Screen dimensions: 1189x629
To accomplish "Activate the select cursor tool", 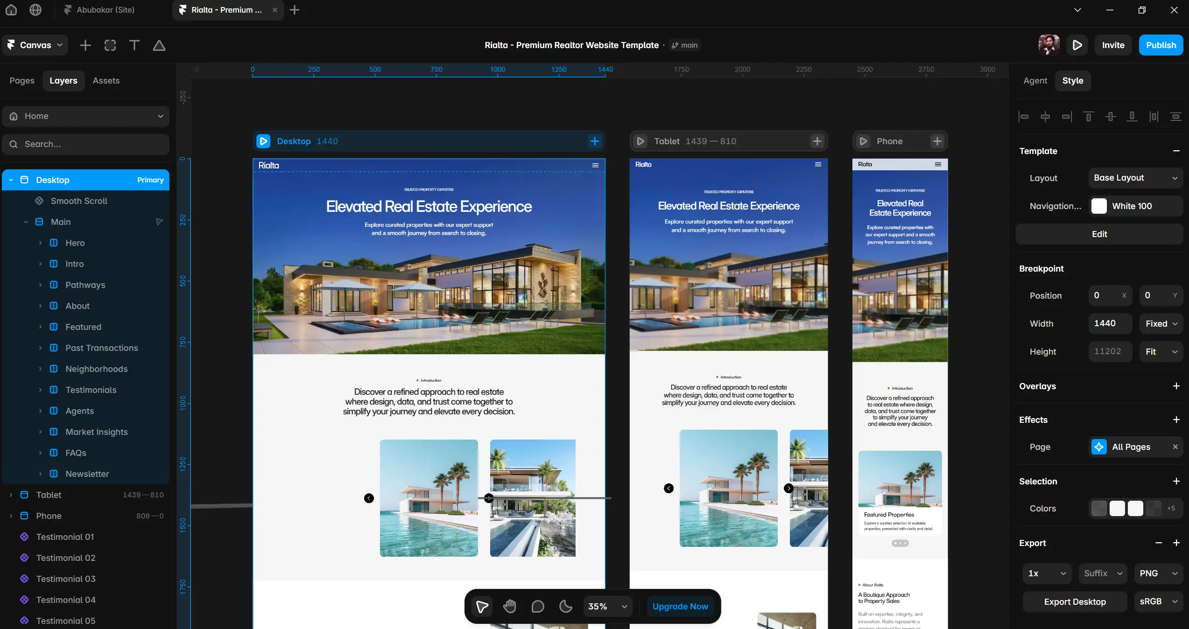I will pos(482,606).
